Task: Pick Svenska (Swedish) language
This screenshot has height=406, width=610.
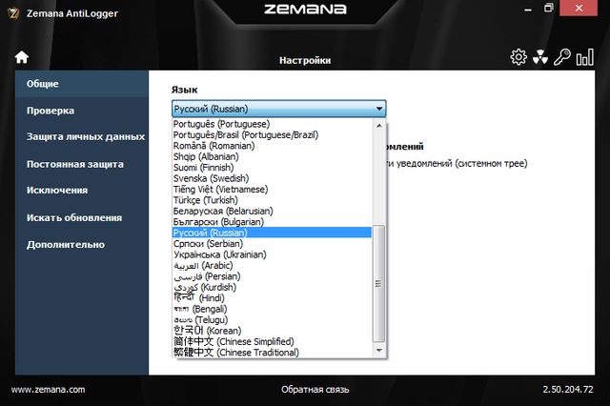Action: pos(272,178)
